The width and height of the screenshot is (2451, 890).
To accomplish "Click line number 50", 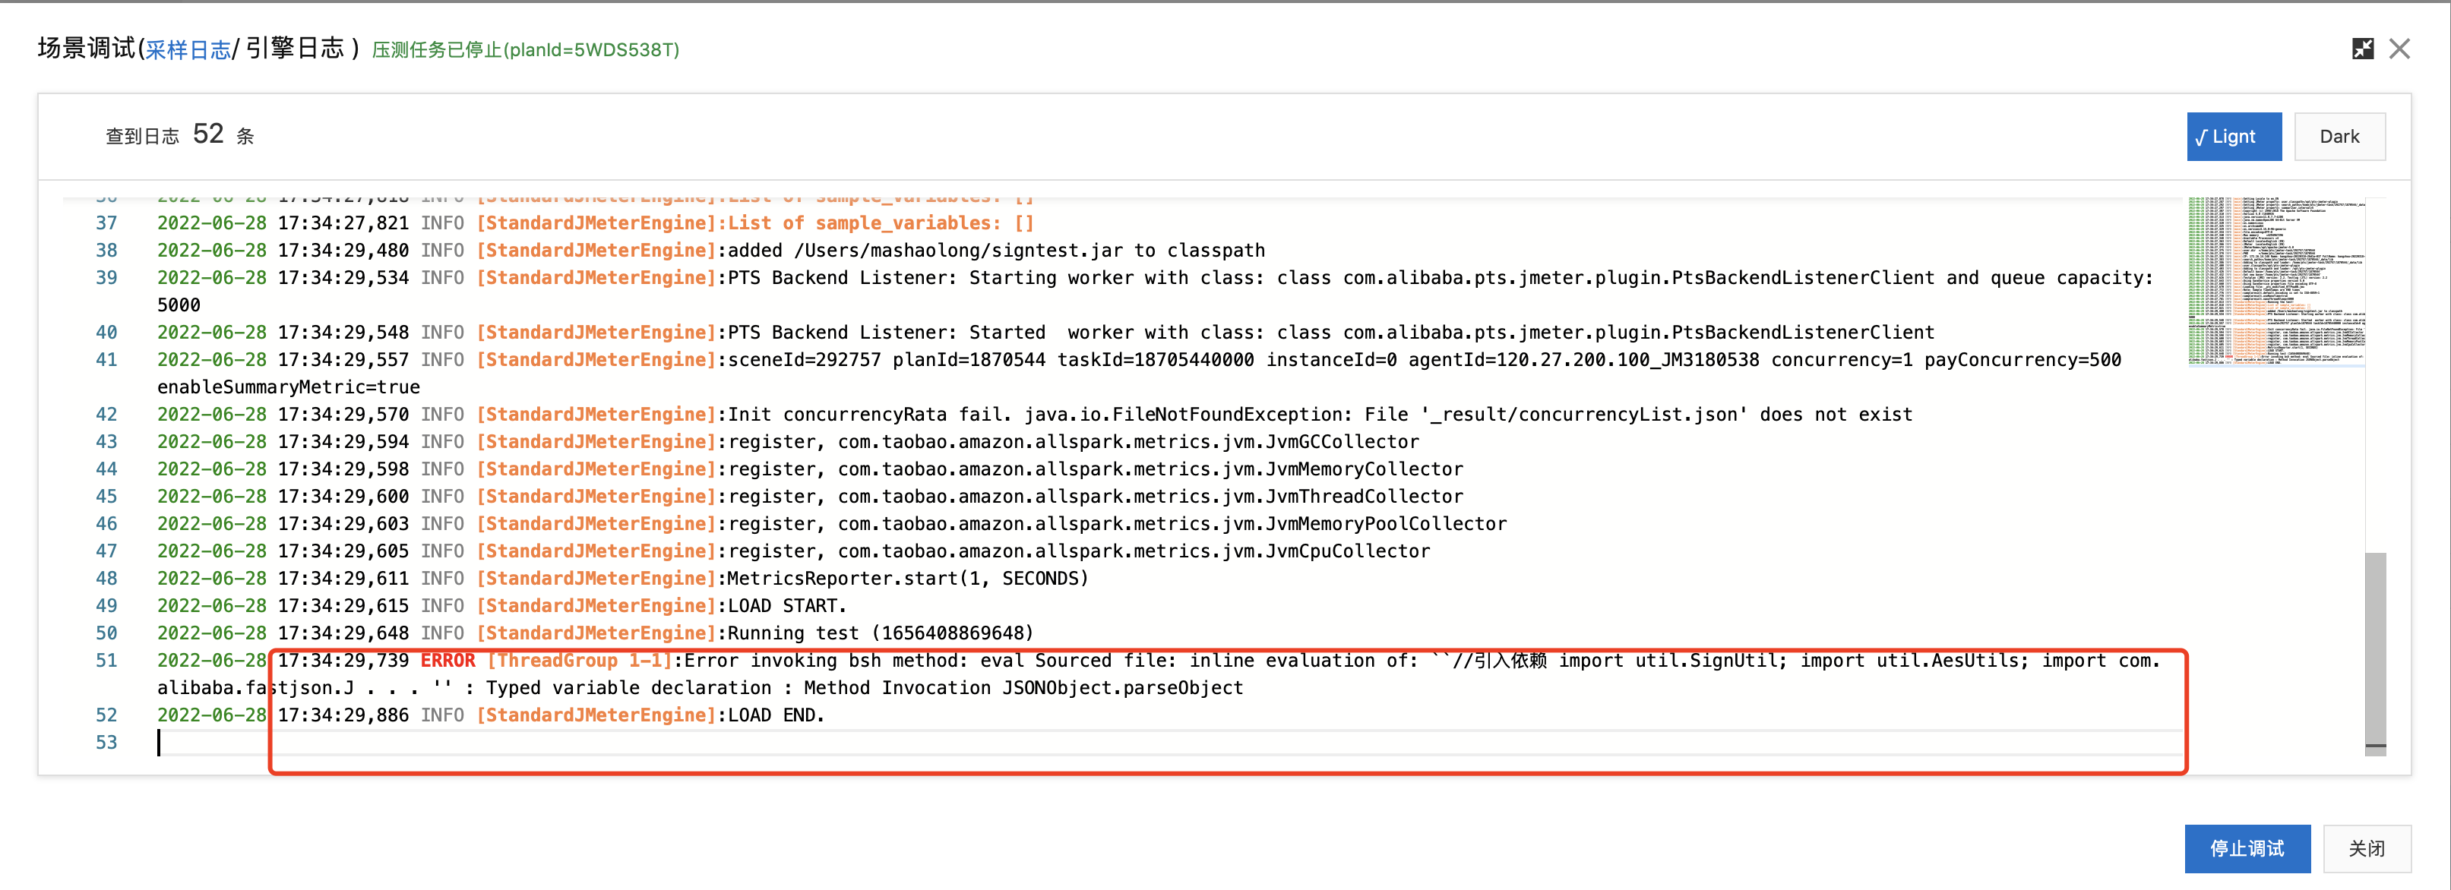I will coord(106,633).
